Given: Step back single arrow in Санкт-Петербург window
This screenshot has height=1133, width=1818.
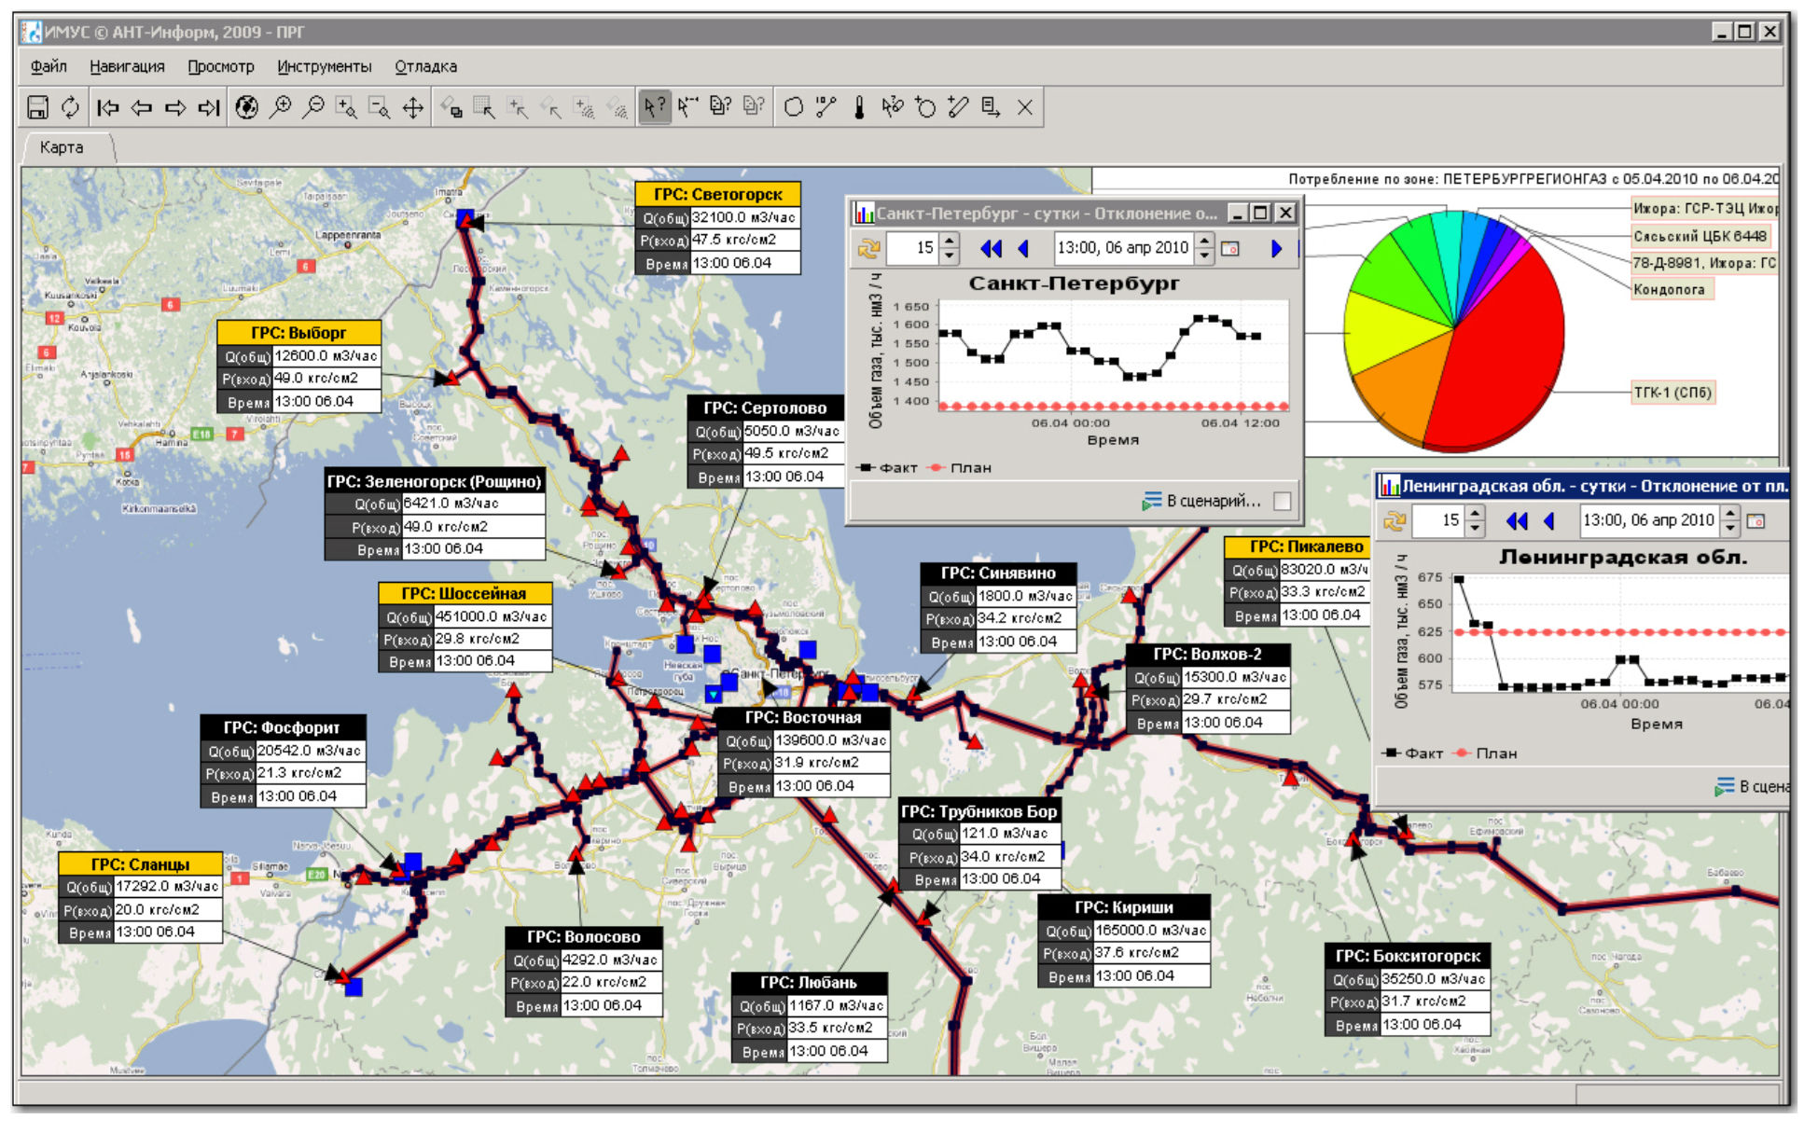Looking at the screenshot, I should [x=1023, y=249].
